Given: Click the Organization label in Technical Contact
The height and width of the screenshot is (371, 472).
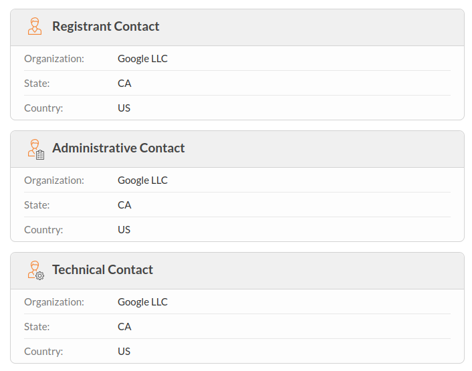Looking at the screenshot, I should [54, 302].
